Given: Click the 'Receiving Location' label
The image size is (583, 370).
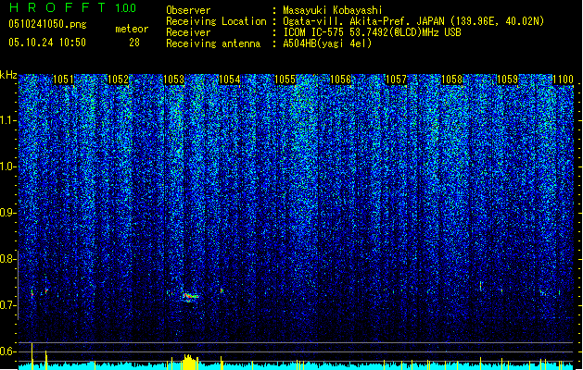Looking at the screenshot, I should pyautogui.click(x=216, y=21).
